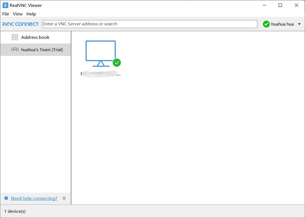Click the team people icon
Screen dimensions: 305x218
click(15, 50)
